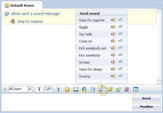Click the Newline button

pos(146,107)
